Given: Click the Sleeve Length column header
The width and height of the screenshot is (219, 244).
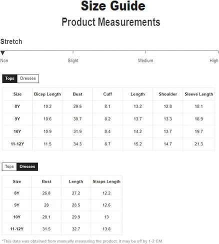Looking at the screenshot, I should (198, 94).
